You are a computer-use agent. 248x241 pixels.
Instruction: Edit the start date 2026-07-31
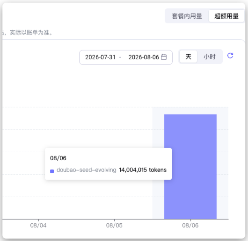[100, 57]
